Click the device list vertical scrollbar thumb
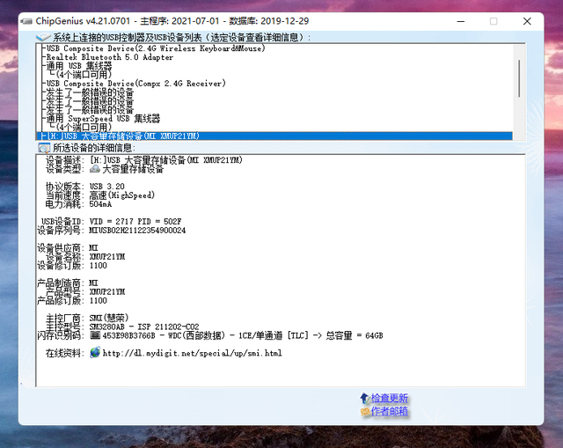Image resolution: width=563 pixels, height=448 pixels. click(x=519, y=78)
